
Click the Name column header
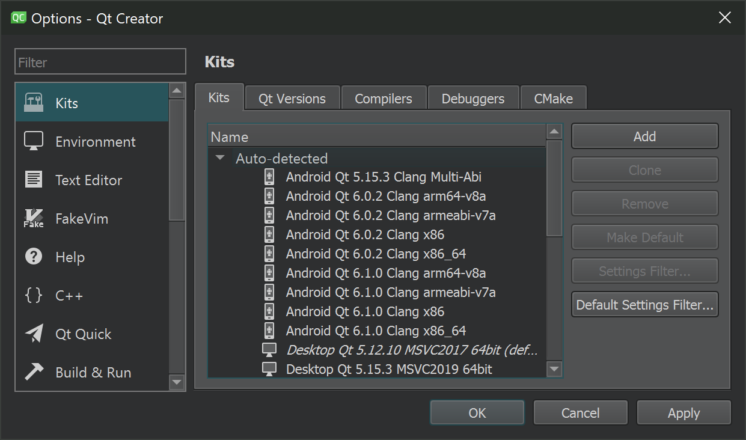pyautogui.click(x=377, y=137)
